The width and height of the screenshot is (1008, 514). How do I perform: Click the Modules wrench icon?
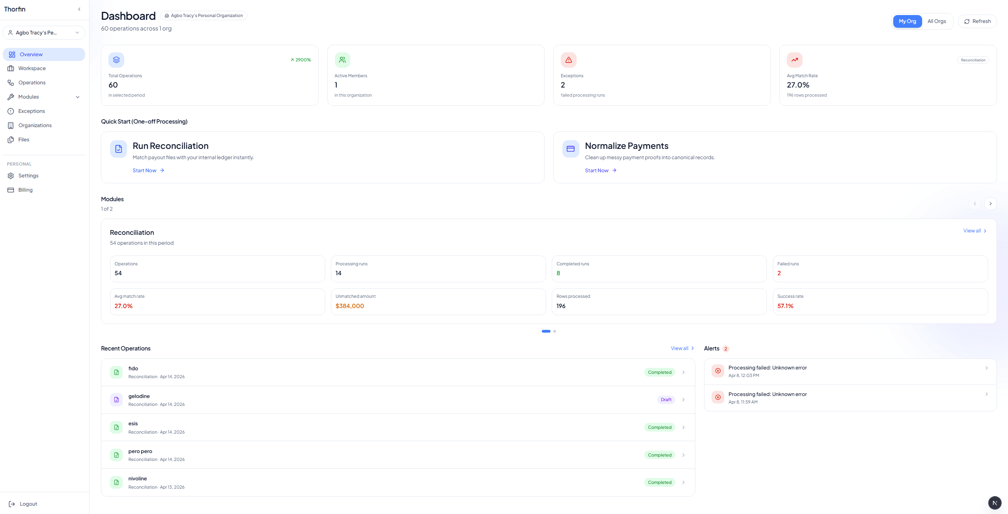(11, 97)
